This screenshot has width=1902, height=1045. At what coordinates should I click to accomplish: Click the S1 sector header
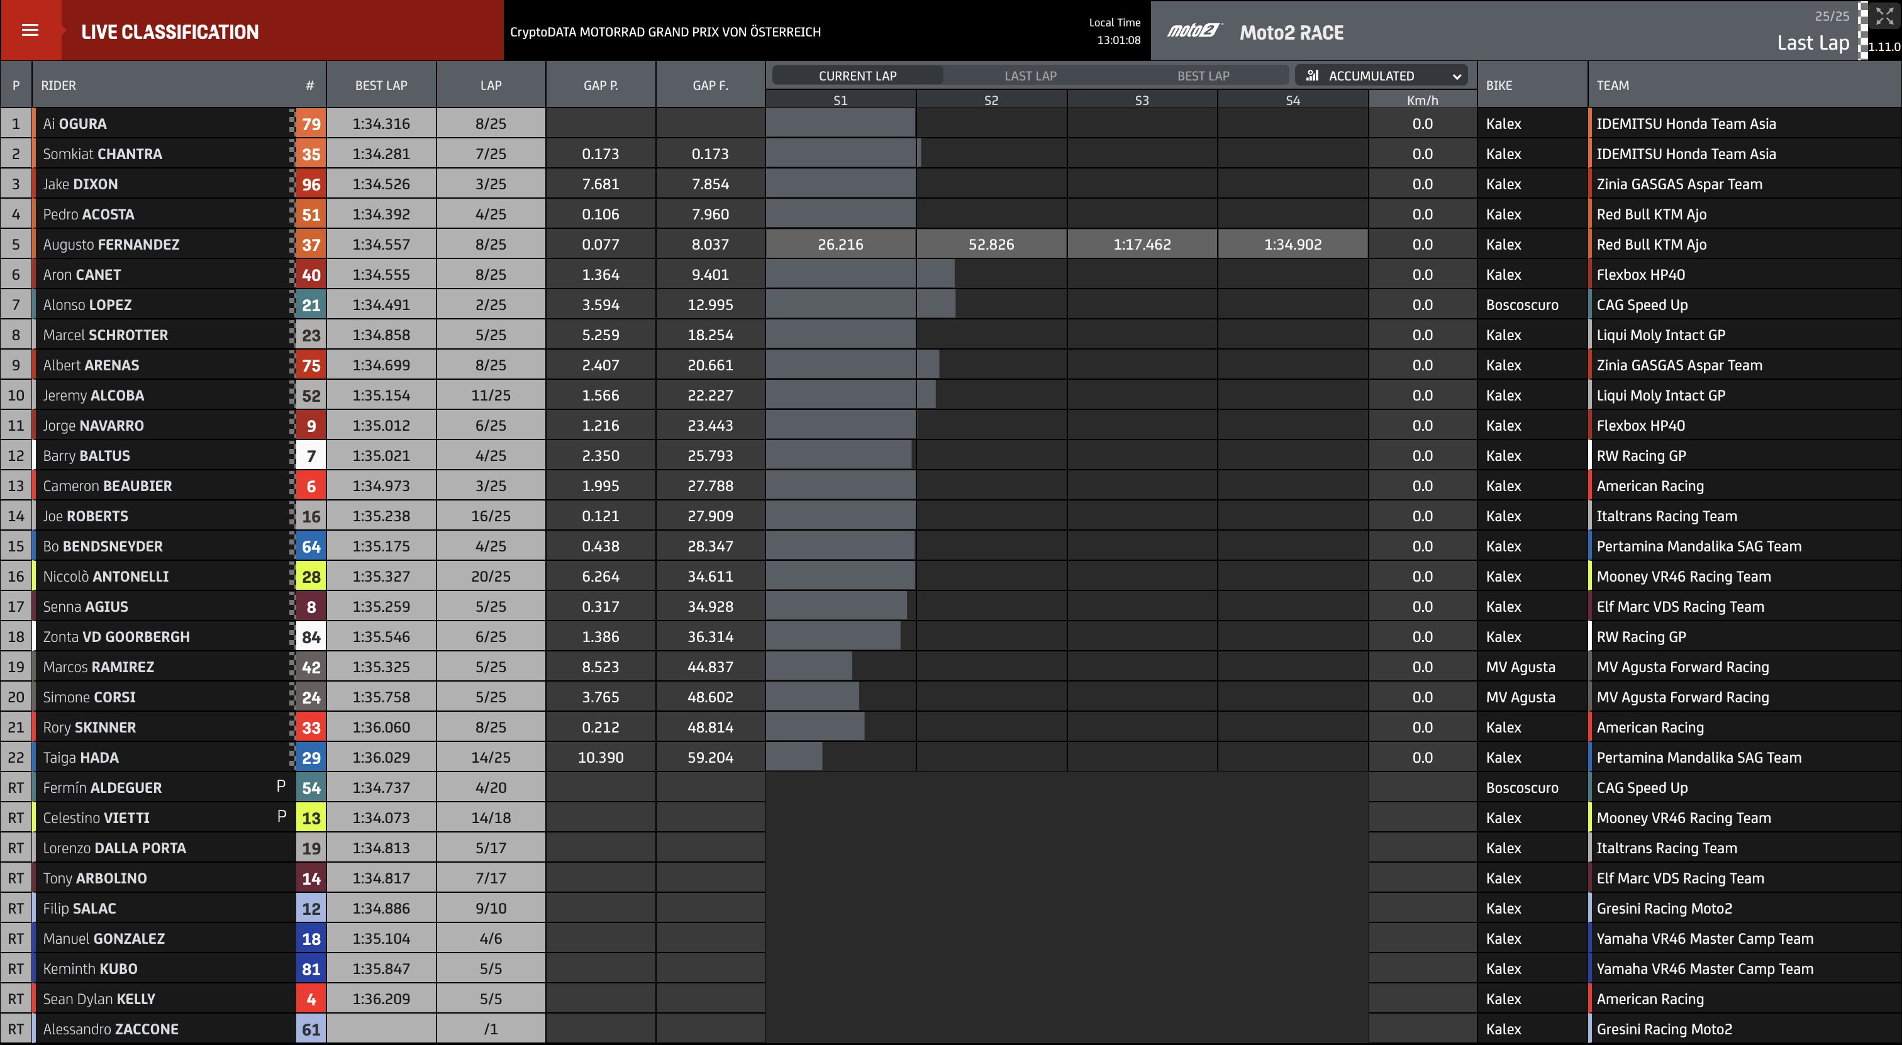[840, 101]
